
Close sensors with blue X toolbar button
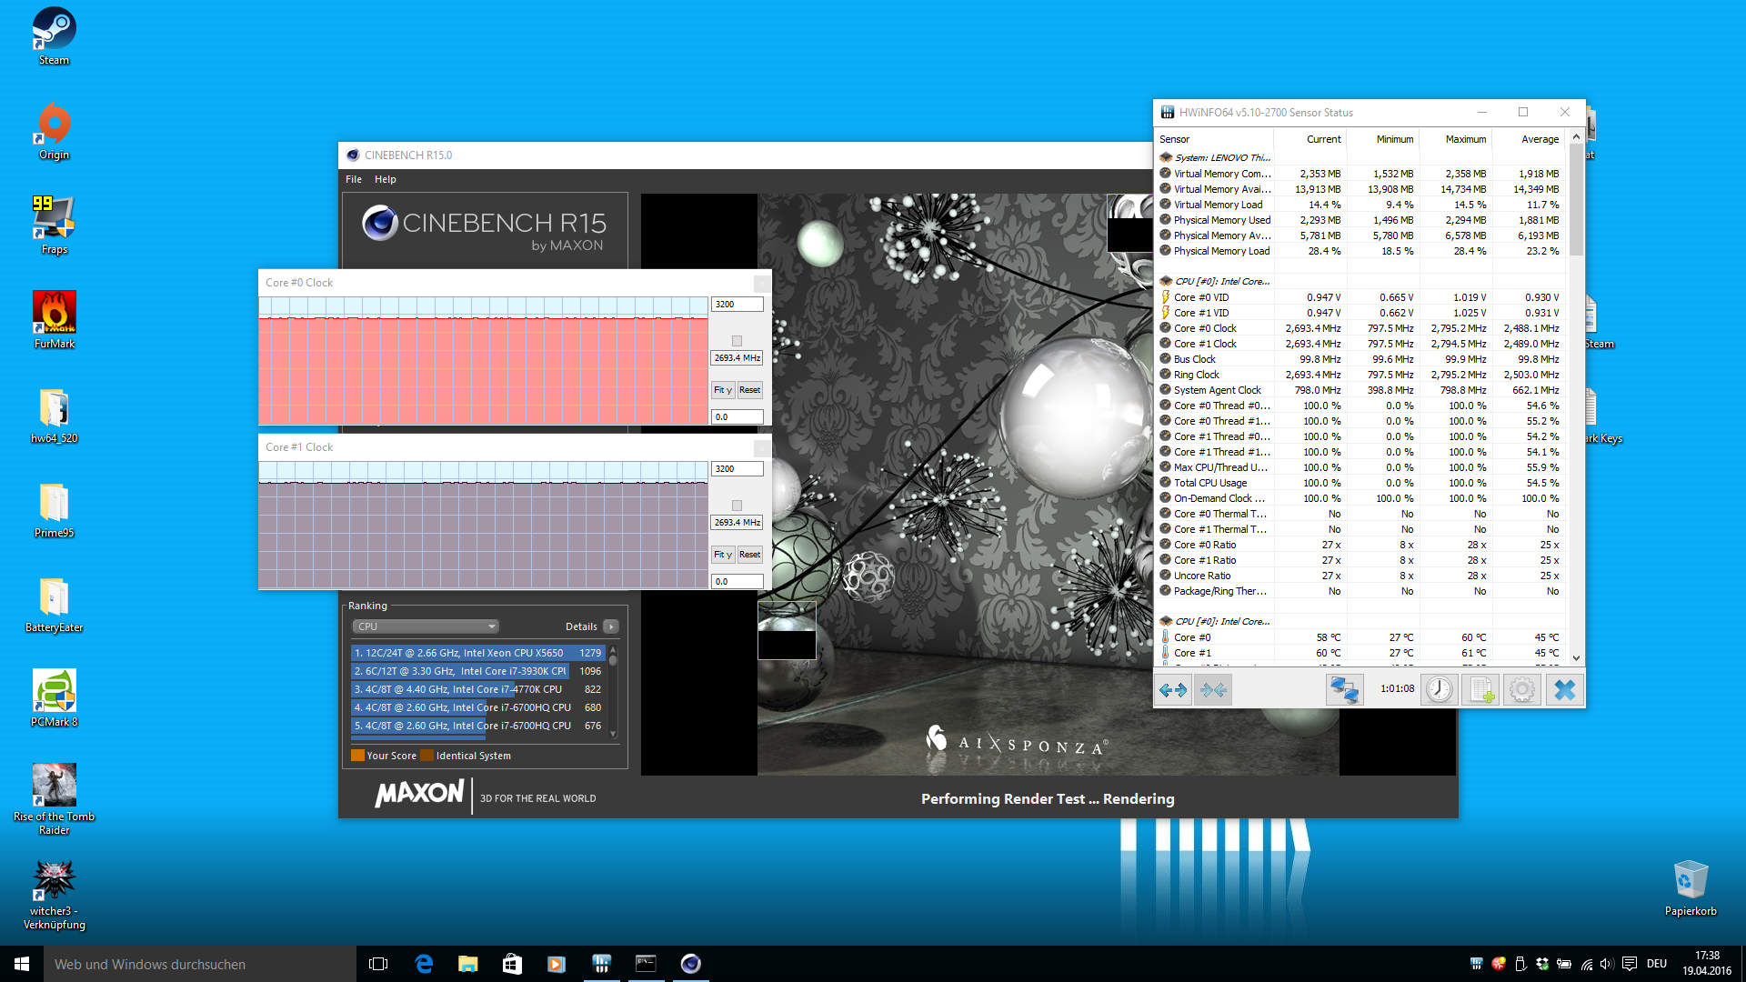(x=1564, y=690)
